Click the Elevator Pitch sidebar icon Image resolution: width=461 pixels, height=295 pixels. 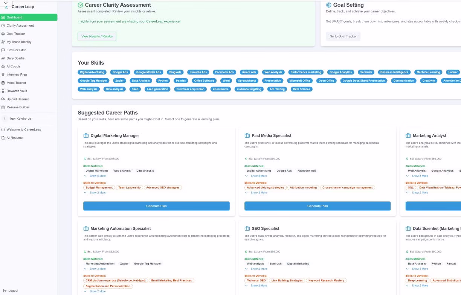click(3, 50)
